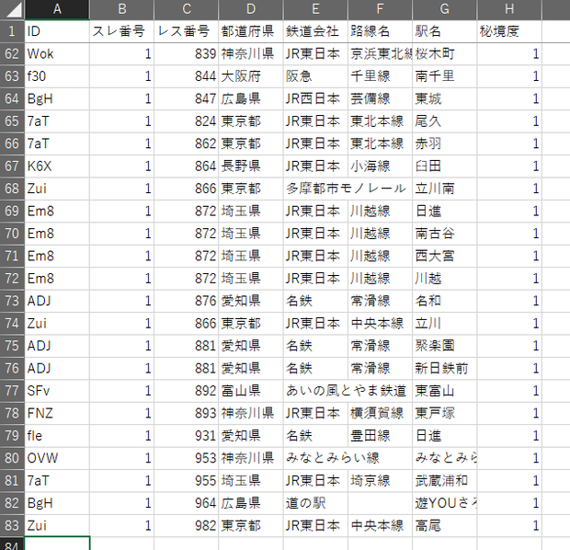The height and width of the screenshot is (550, 570).
Task: Select the fle ID cell
Action: (x=57, y=436)
